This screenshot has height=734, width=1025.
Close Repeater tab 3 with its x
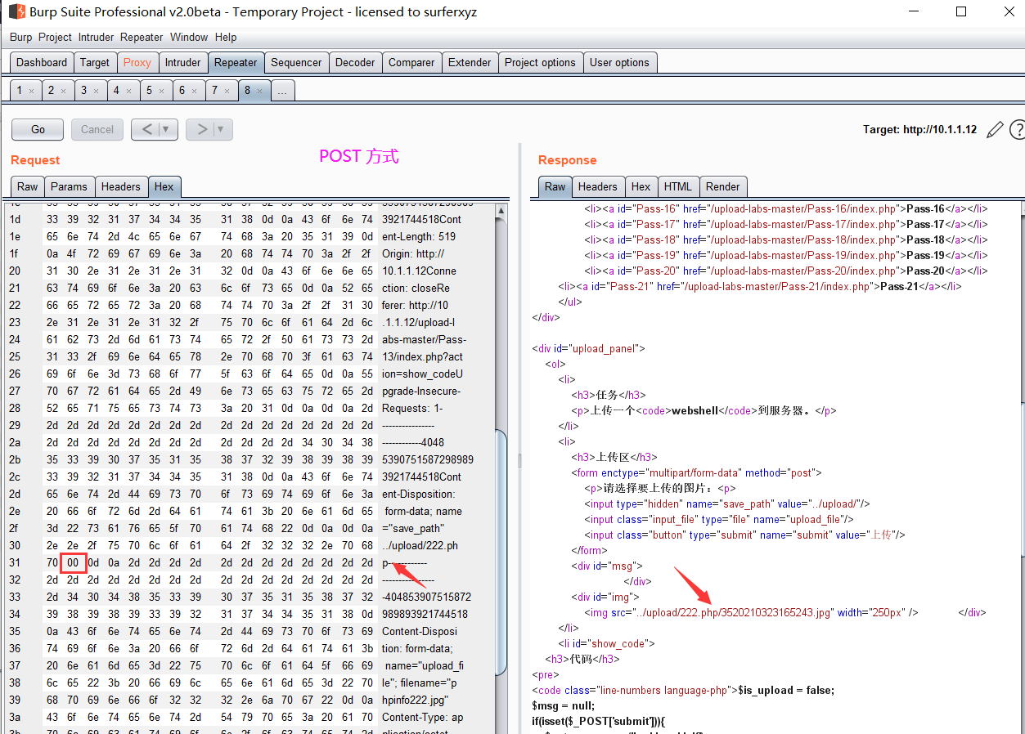[x=96, y=91]
